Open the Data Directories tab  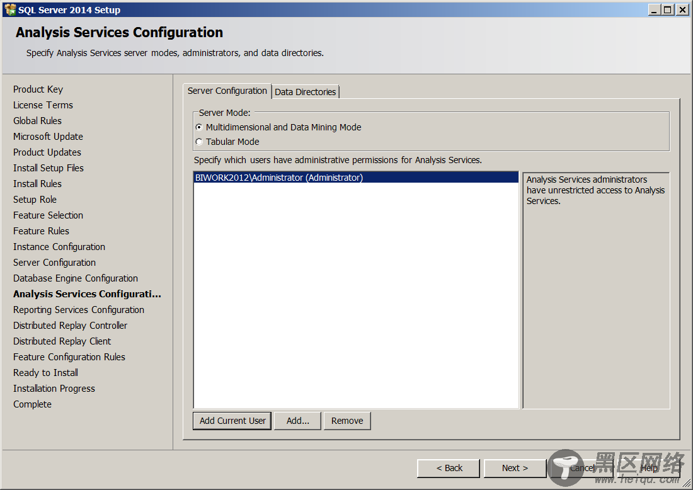click(306, 92)
